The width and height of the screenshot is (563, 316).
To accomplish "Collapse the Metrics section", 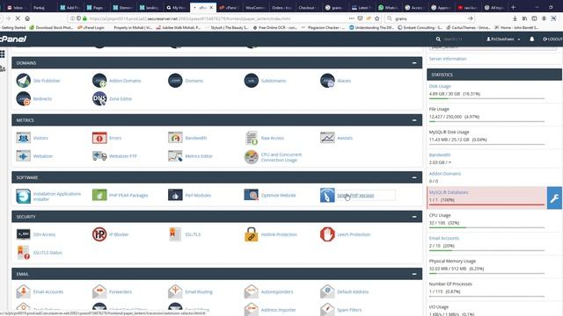I will click(x=414, y=120).
